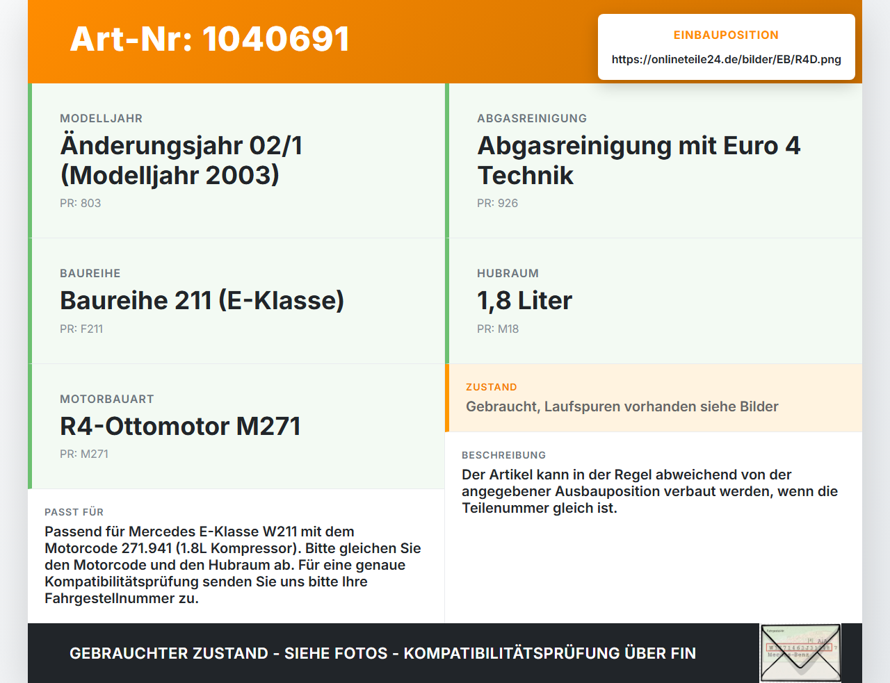Click the 'PR: F211' code
Viewport: 890px width, 683px height.
[x=81, y=329]
